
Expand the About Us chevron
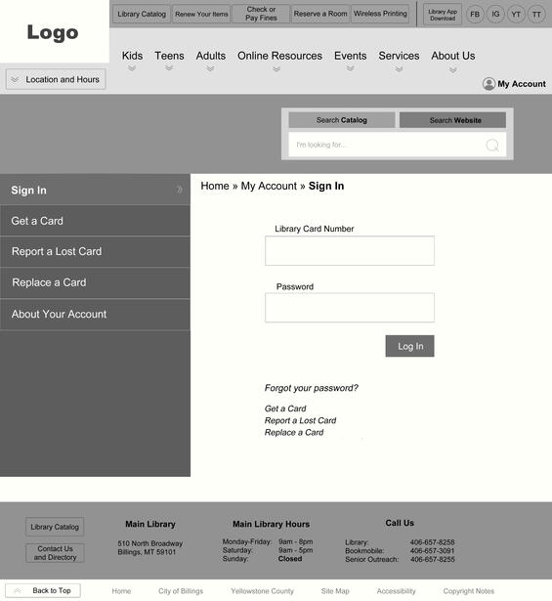point(452,69)
